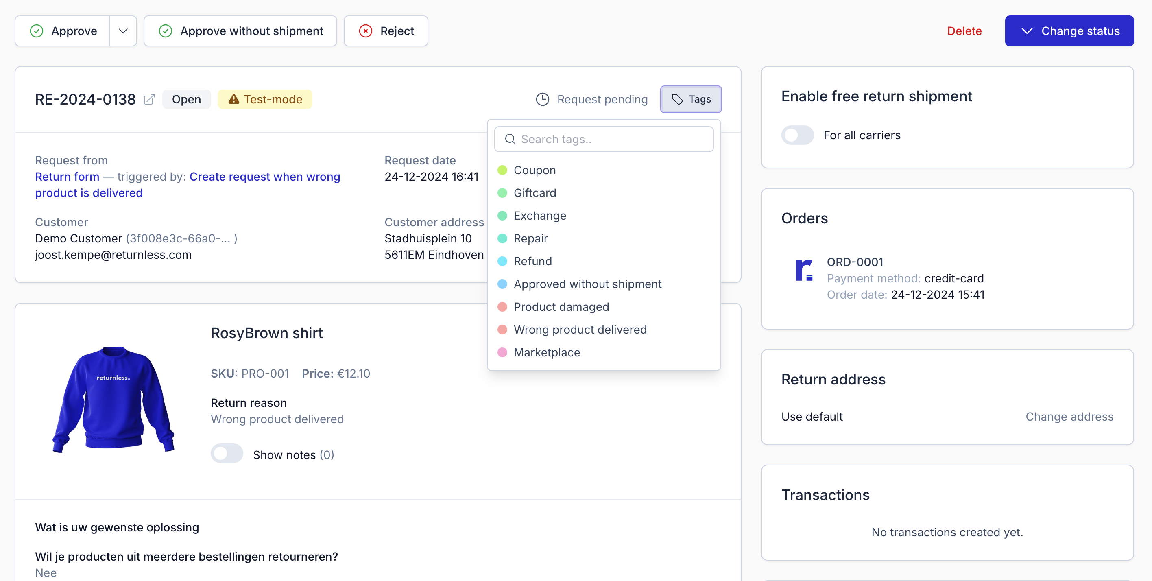Click the green checkmark on Approve without shipment
The height and width of the screenshot is (581, 1152).
166,31
